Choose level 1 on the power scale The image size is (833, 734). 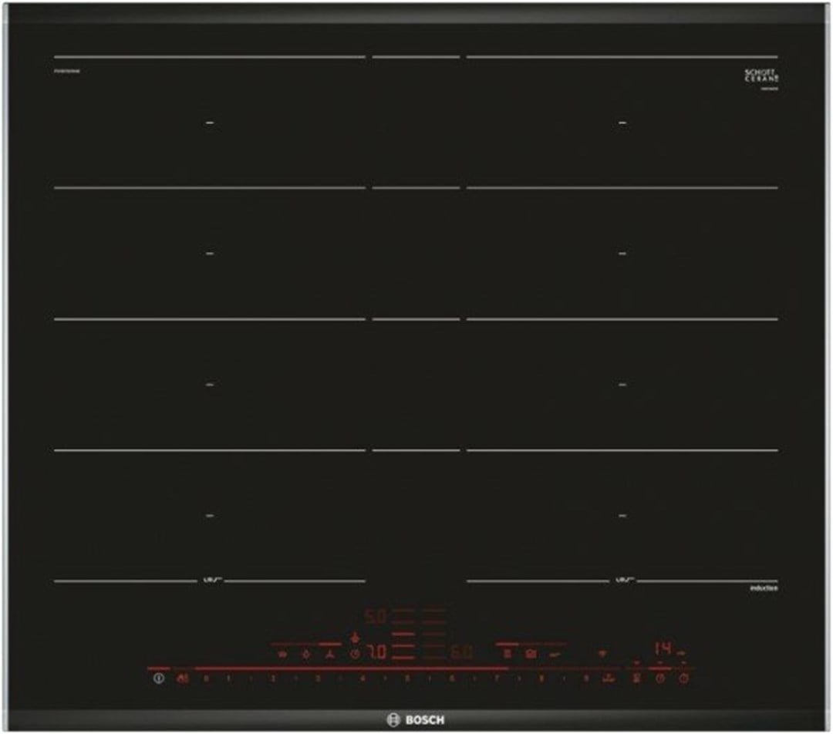pyautogui.click(x=228, y=678)
